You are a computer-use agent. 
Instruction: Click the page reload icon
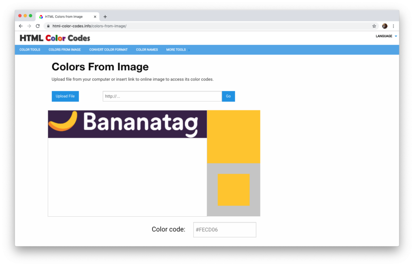tap(38, 25)
